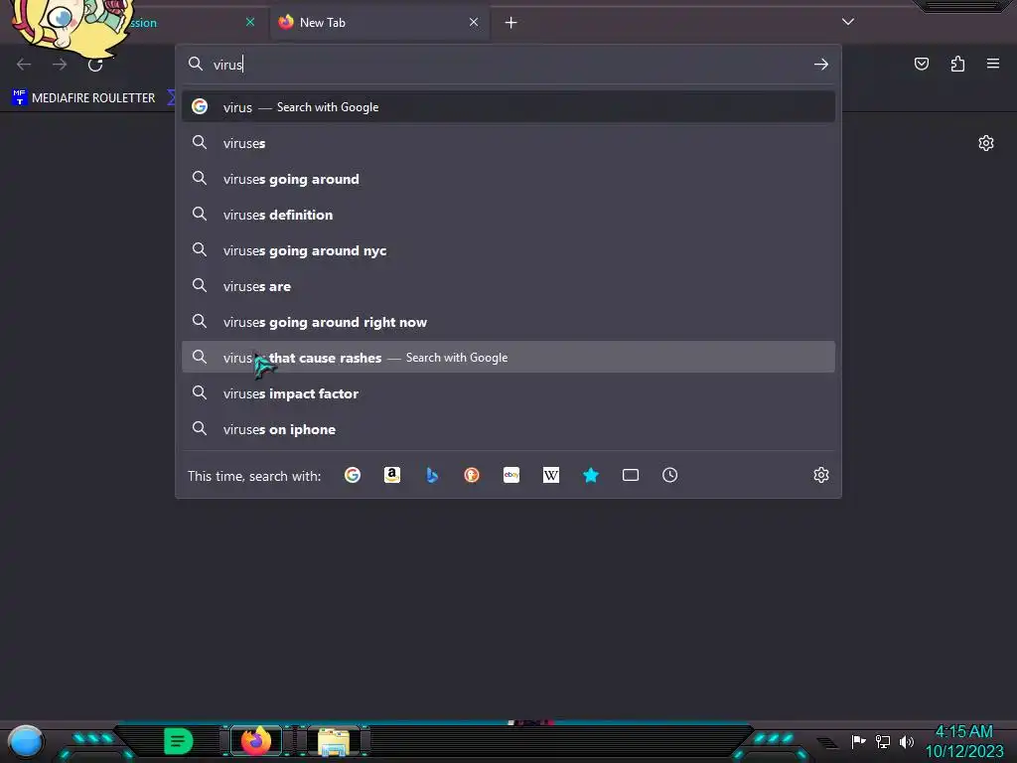This screenshot has width=1017, height=763.
Task: Select 'viruses going around nyc' suggestion
Action: pos(508,250)
